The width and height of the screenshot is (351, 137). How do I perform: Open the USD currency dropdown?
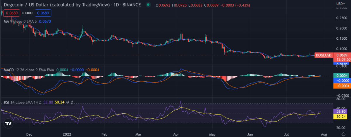[341, 4]
